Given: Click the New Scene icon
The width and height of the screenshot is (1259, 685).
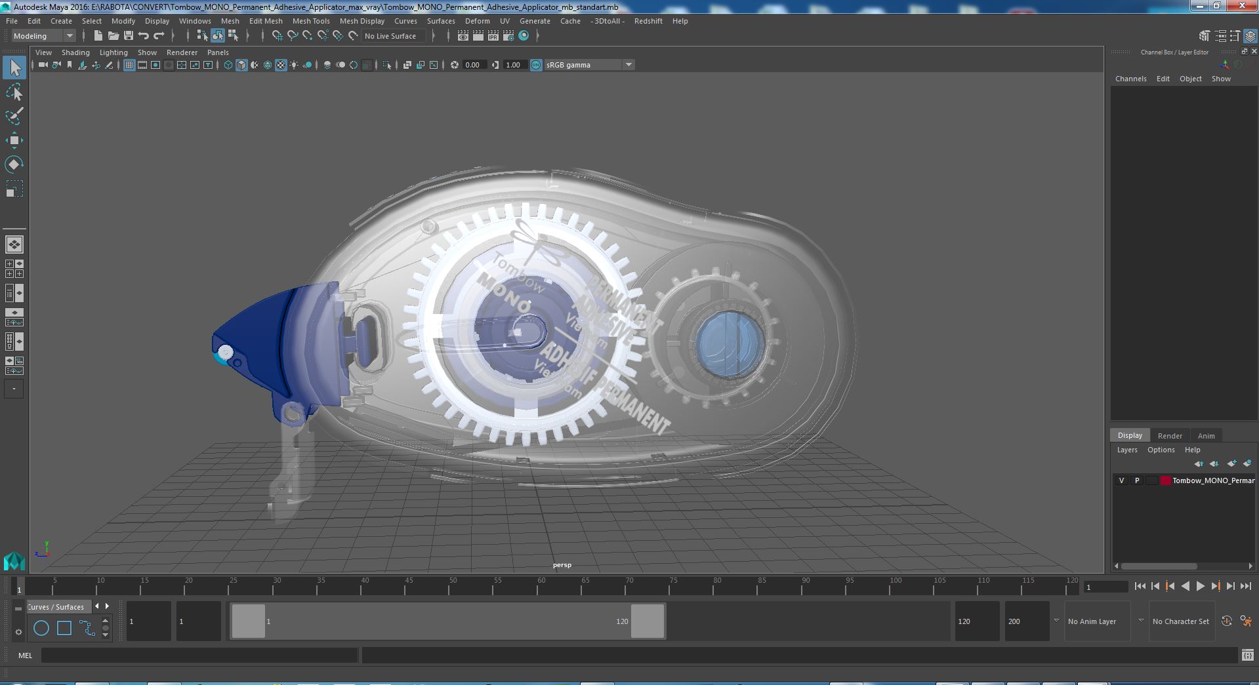Looking at the screenshot, I should pos(98,36).
